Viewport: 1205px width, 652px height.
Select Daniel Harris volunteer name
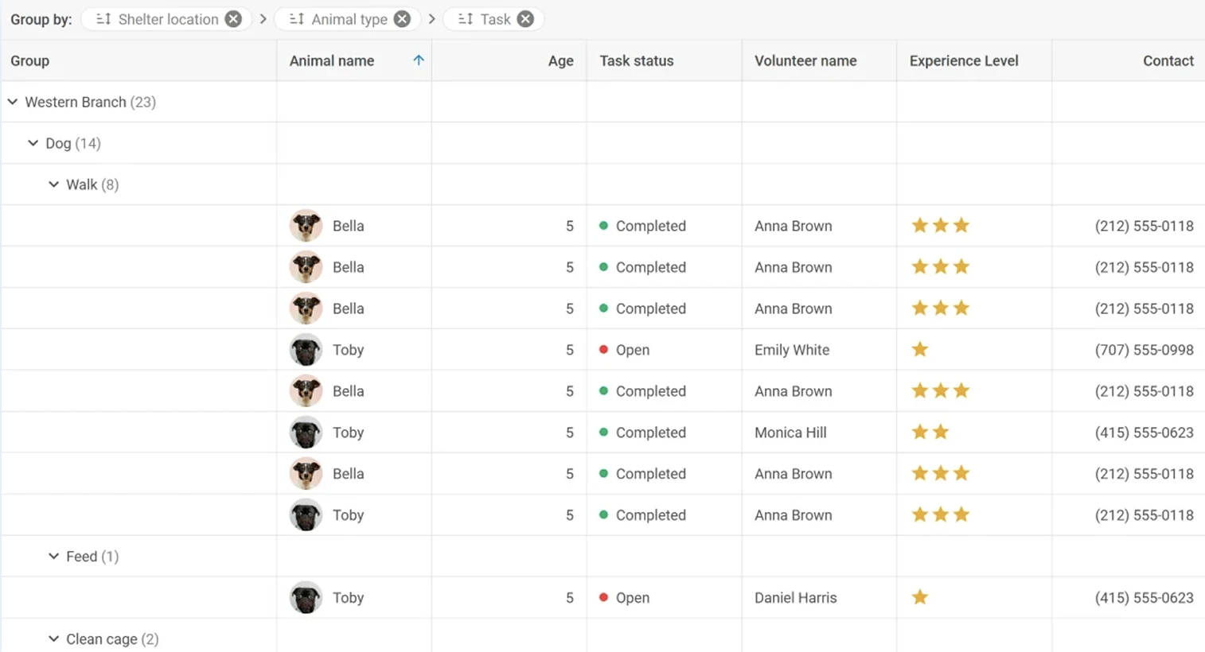click(796, 598)
